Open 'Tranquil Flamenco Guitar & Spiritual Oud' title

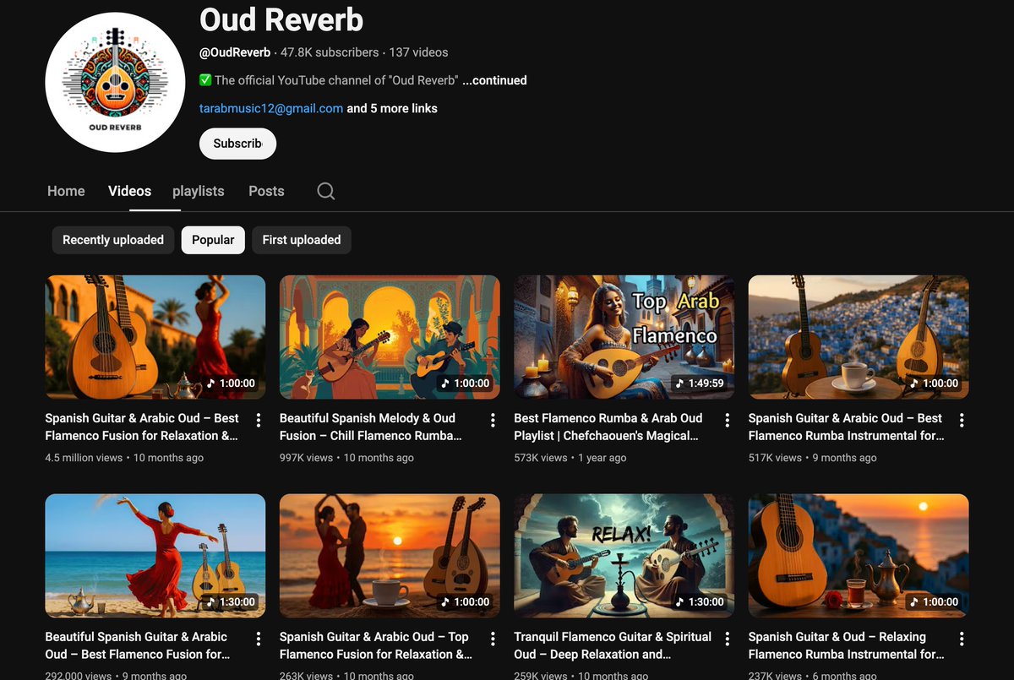tap(613, 645)
